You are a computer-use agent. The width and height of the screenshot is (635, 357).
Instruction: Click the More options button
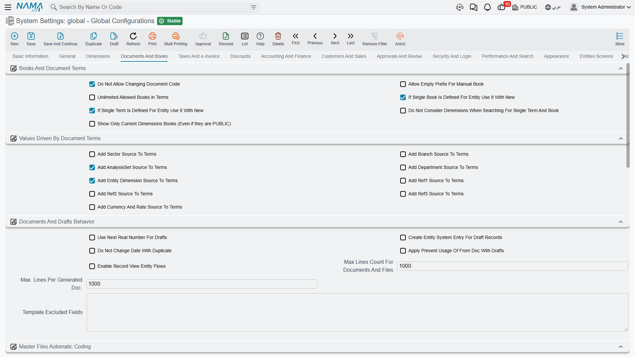(620, 39)
